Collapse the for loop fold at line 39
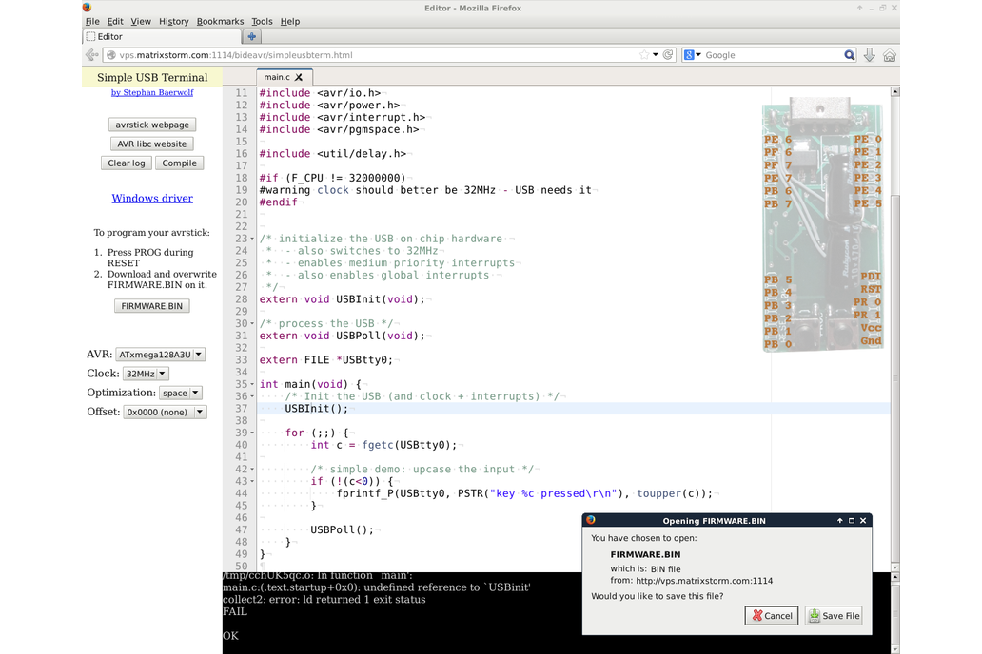The height and width of the screenshot is (654, 982). [252, 433]
